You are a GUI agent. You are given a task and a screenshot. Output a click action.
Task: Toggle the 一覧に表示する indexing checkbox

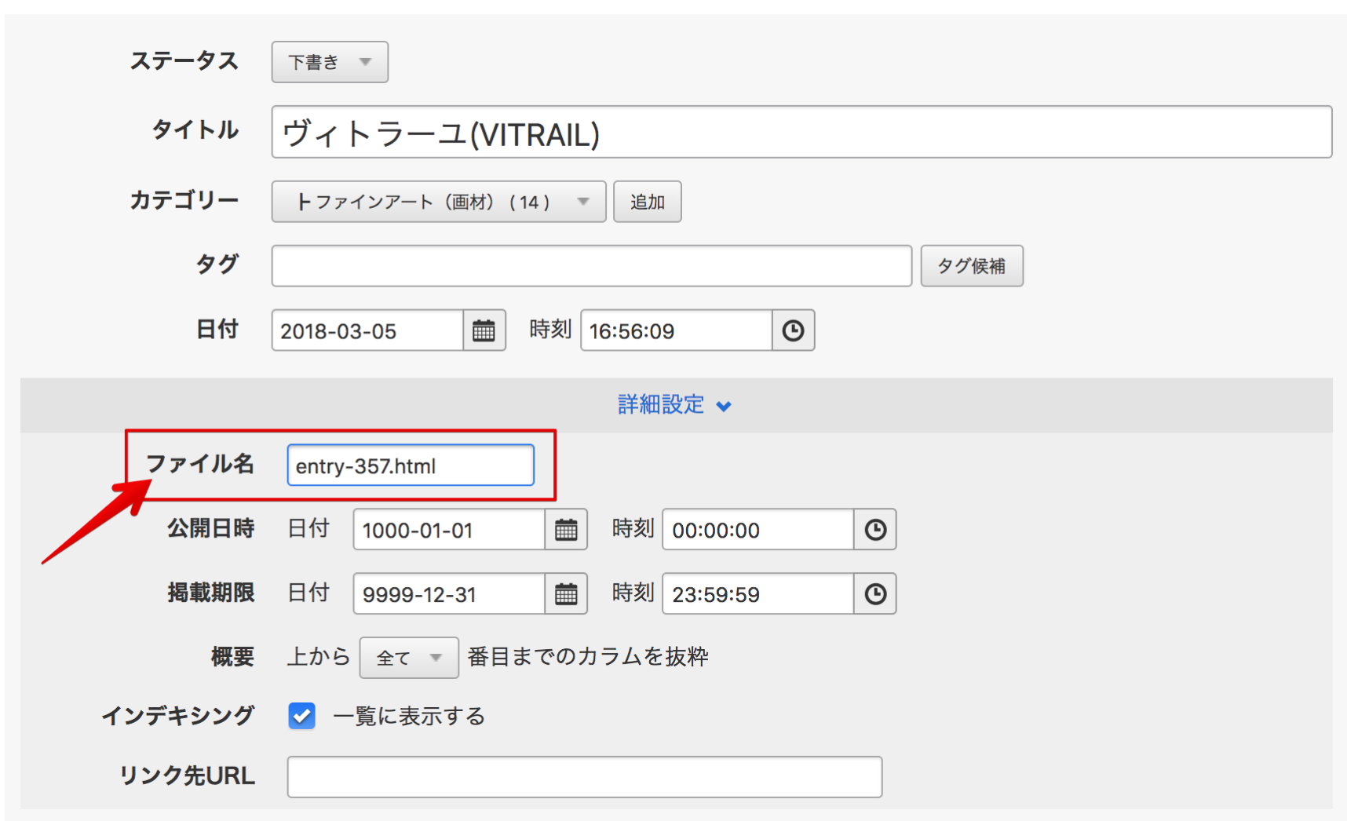click(x=301, y=716)
